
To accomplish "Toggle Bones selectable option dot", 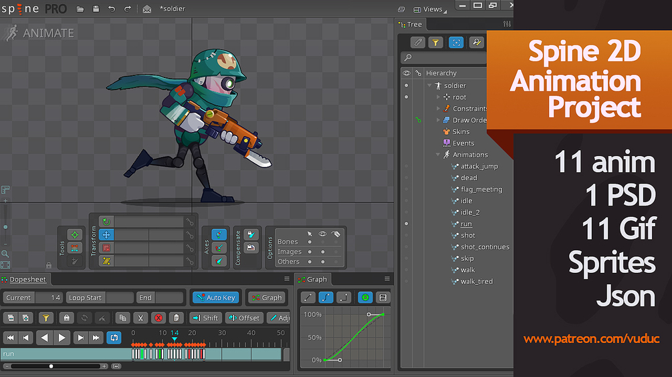I will click(x=310, y=242).
